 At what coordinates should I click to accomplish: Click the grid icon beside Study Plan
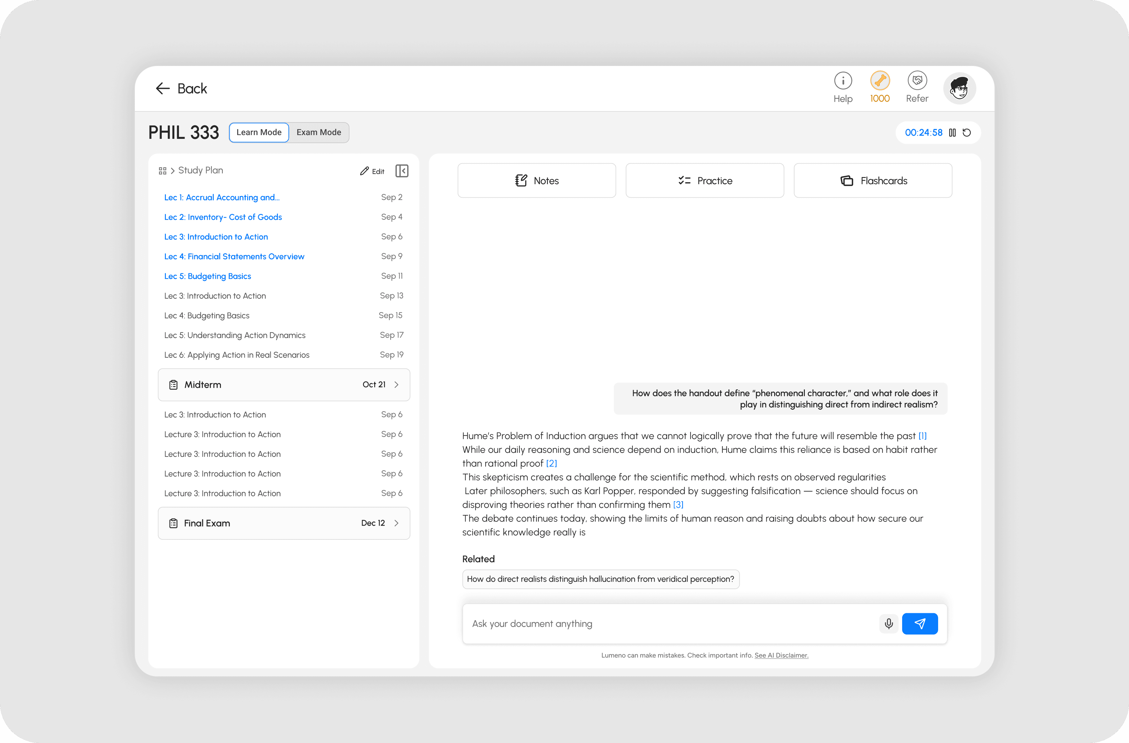click(162, 171)
